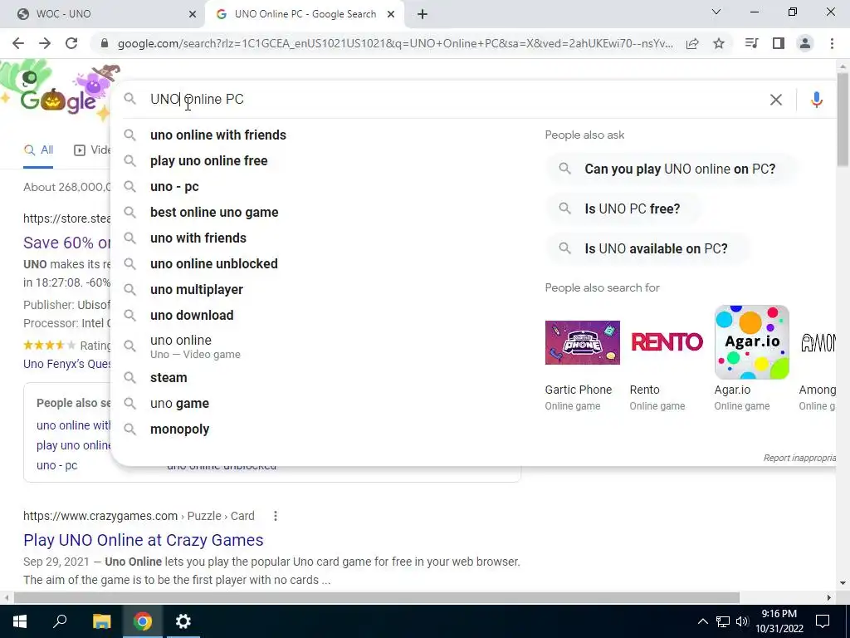This screenshot has width=850, height=638.
Task: Open the Windows Start menu
Action: (x=20, y=621)
